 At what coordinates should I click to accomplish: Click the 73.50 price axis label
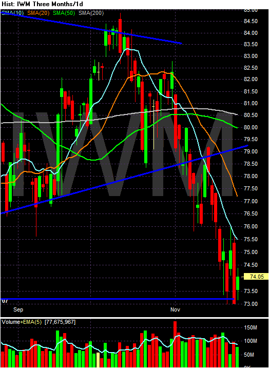click(251, 291)
